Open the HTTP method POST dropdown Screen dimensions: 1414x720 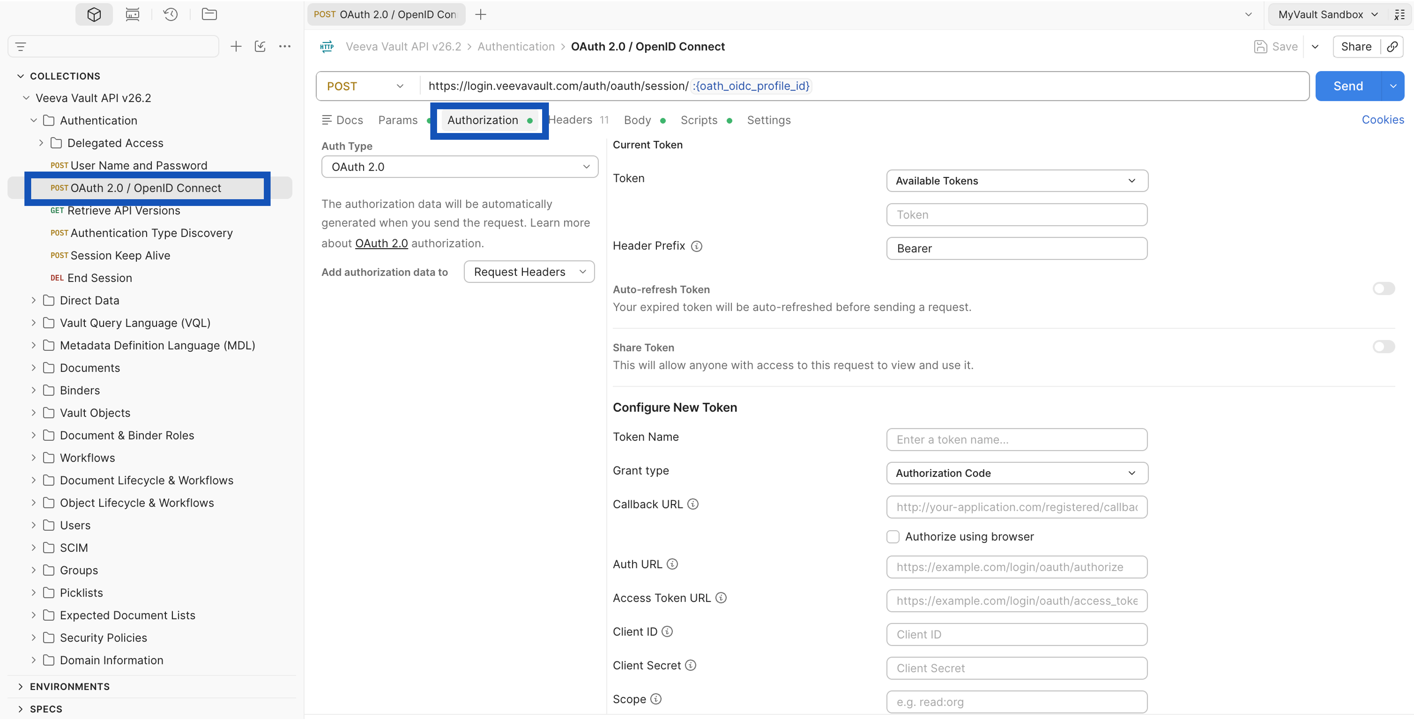[x=366, y=86]
